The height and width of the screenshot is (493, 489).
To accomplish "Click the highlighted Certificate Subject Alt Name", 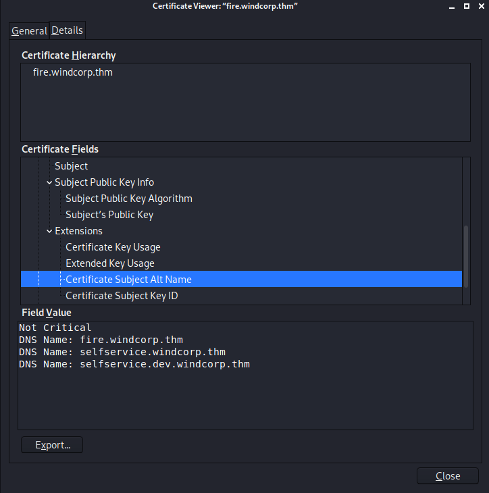I will pyautogui.click(x=128, y=280).
